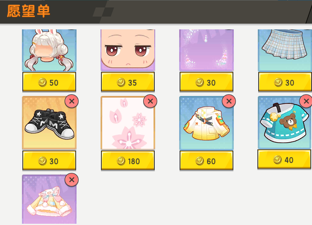Buy face item for 35 coins
The image size is (312, 225).
point(128,82)
